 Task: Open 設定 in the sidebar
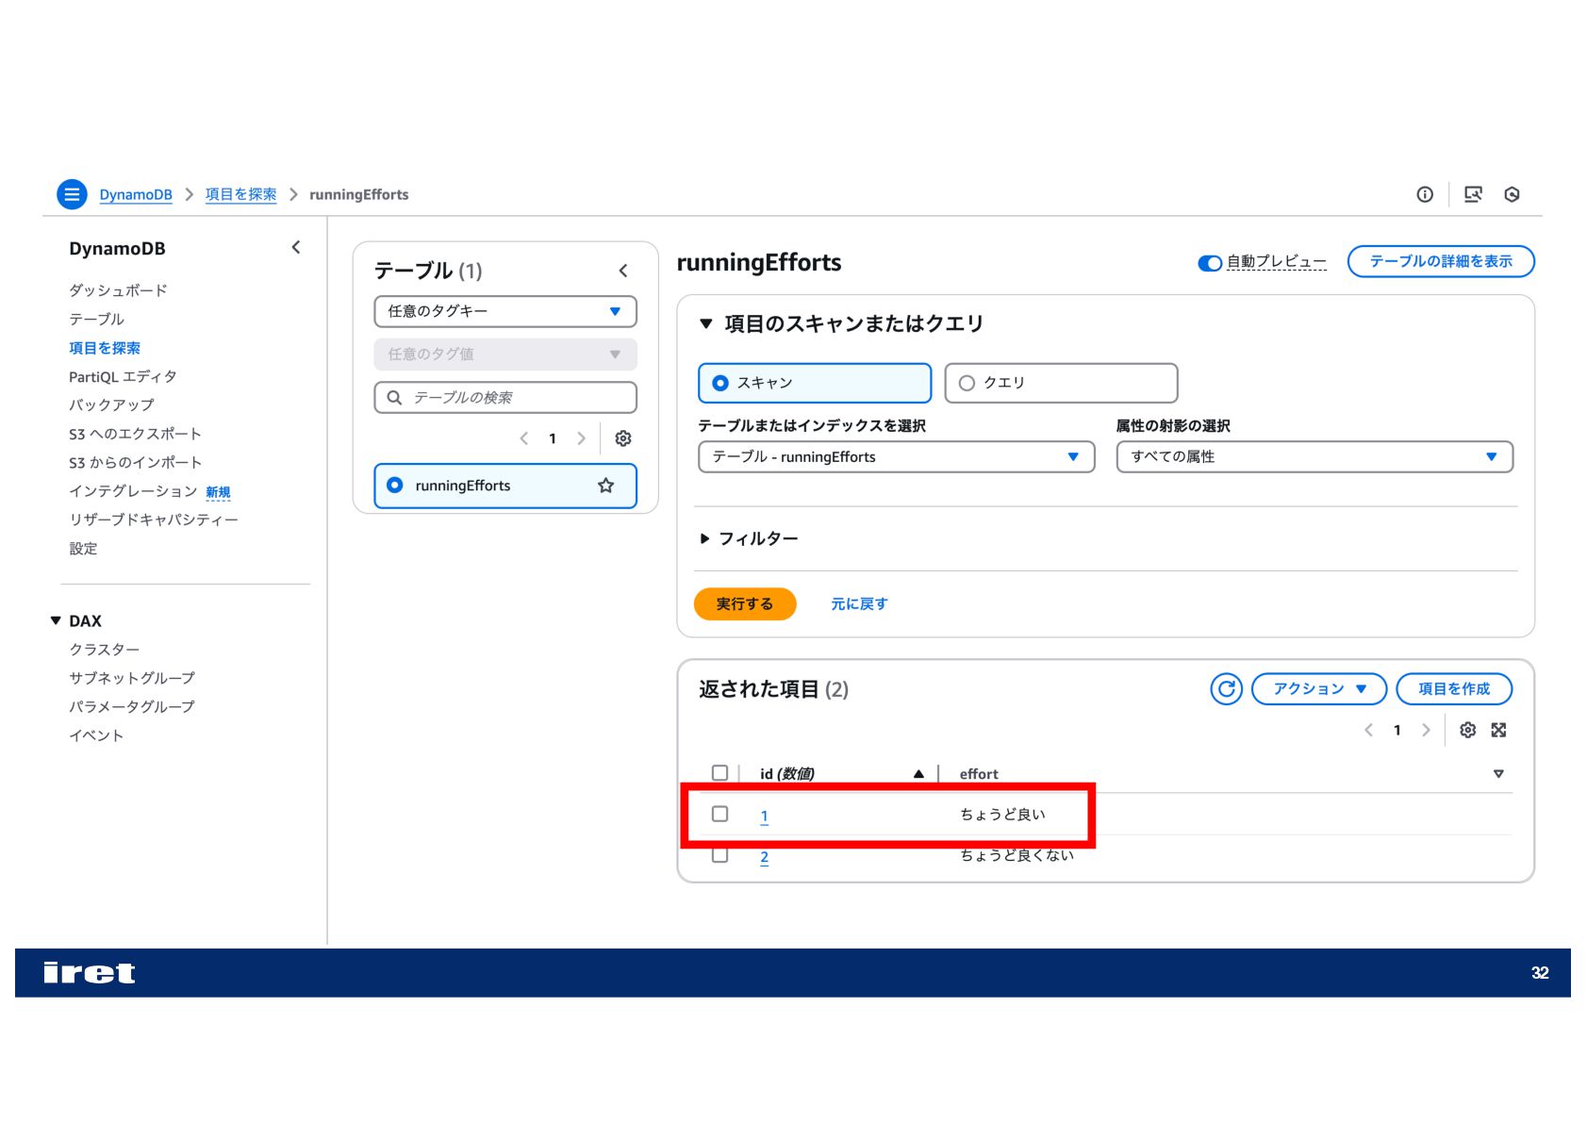pyautogui.click(x=83, y=549)
